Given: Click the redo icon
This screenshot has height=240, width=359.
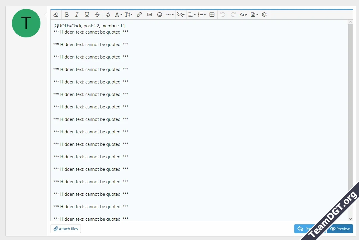Looking at the screenshot, I should [x=233, y=14].
